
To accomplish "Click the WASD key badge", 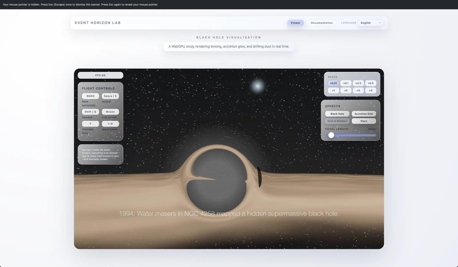I will tap(90, 96).
